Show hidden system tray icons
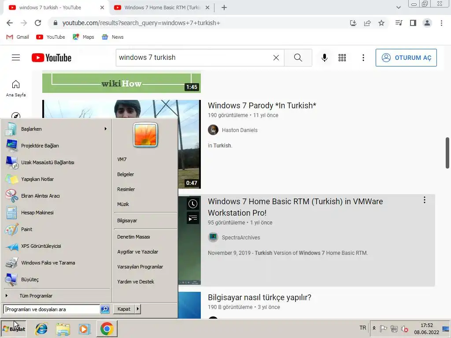451x338 pixels. click(x=374, y=328)
